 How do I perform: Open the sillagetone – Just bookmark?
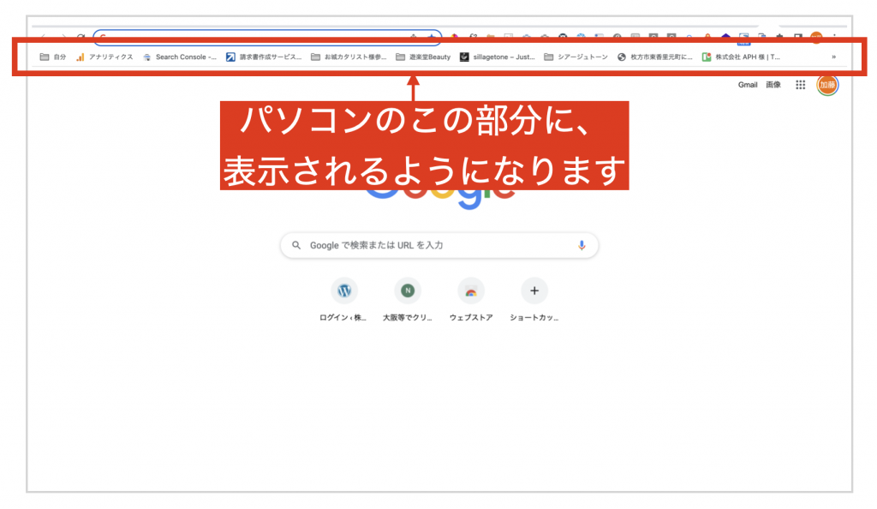click(x=498, y=57)
